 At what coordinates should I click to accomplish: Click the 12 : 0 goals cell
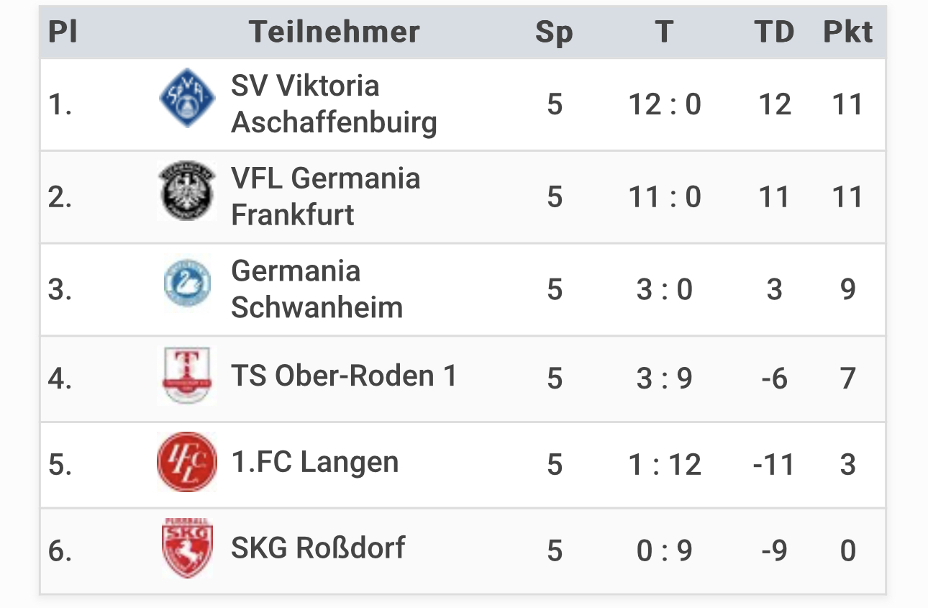coord(665,104)
